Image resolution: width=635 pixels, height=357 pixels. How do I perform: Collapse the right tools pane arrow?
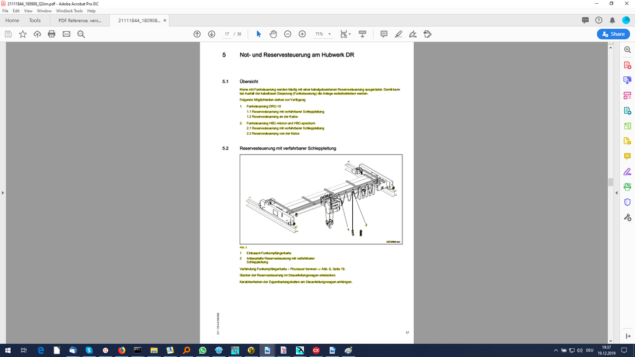click(x=617, y=192)
